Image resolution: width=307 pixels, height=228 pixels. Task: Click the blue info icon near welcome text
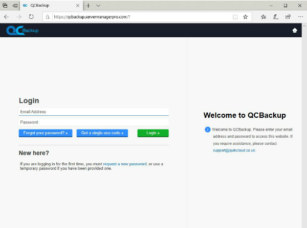tap(208, 130)
